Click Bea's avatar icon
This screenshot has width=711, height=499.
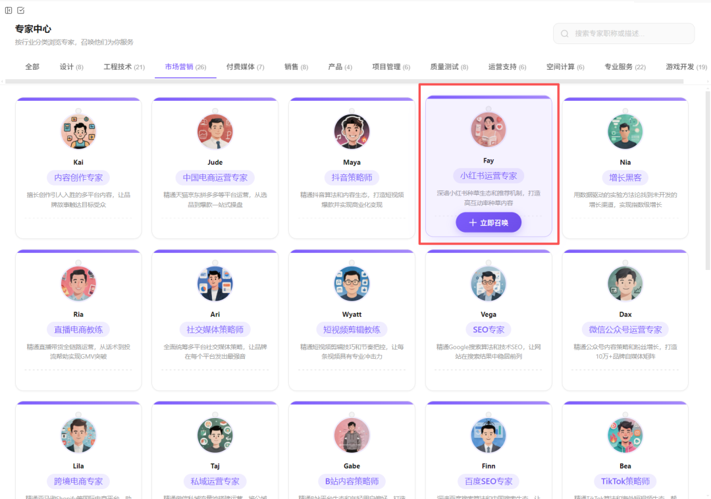[x=625, y=435]
